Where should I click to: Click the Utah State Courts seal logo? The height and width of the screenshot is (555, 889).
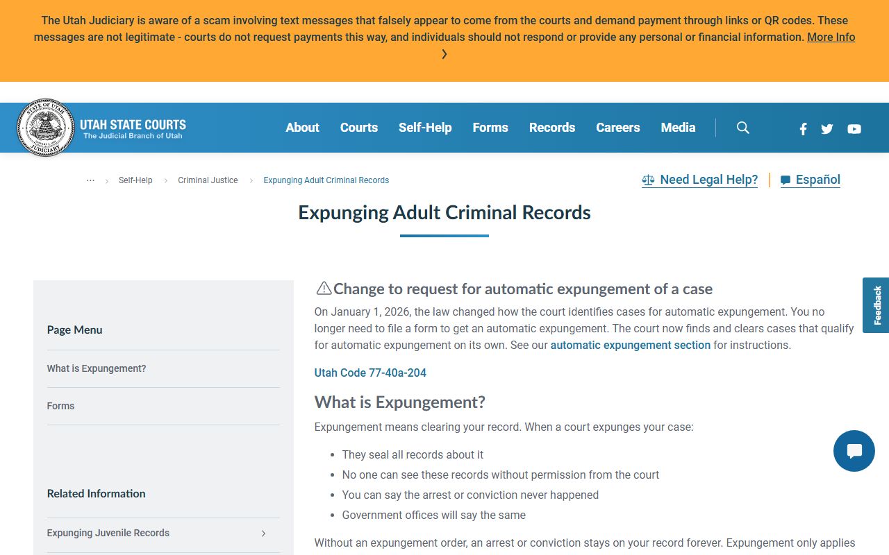[45, 128]
